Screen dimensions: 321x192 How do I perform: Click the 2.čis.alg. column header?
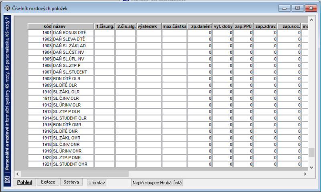click(x=126, y=26)
